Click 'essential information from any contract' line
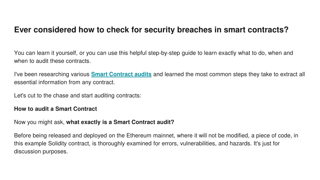Viewport: 320px width, 180px height. [64, 82]
